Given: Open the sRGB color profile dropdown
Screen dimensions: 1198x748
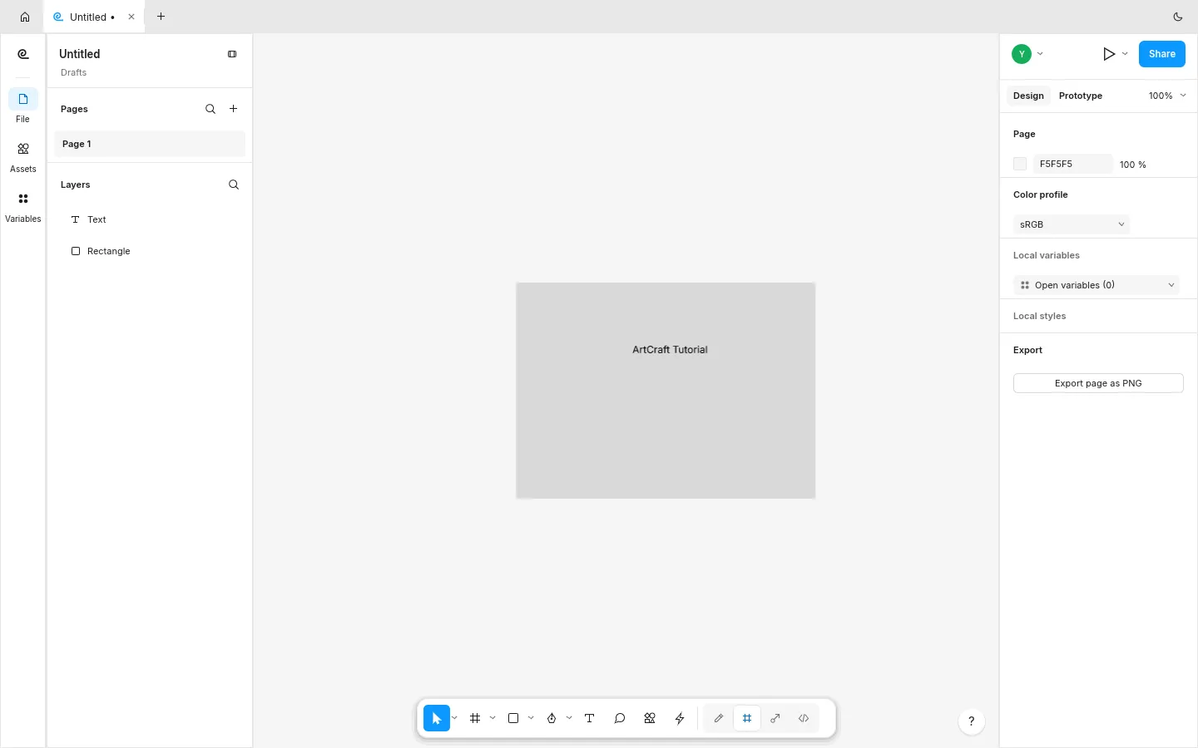Looking at the screenshot, I should (x=1072, y=224).
